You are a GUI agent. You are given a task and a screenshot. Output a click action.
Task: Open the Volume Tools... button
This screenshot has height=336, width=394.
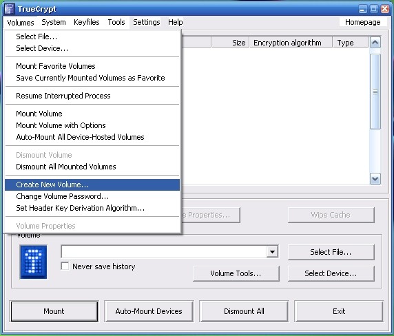[236, 273]
